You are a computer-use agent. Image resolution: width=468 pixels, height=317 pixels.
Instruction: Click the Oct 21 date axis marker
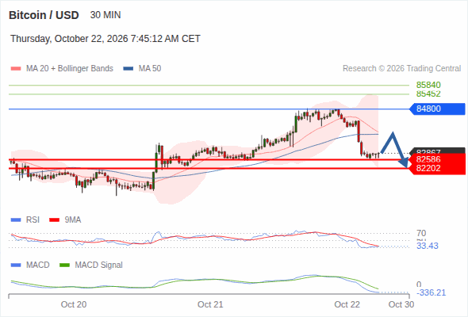[210, 304]
